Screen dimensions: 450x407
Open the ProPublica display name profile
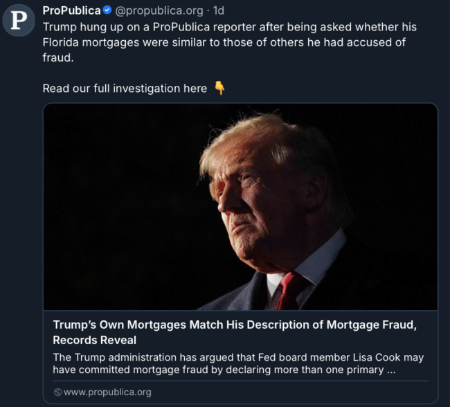[71, 10]
